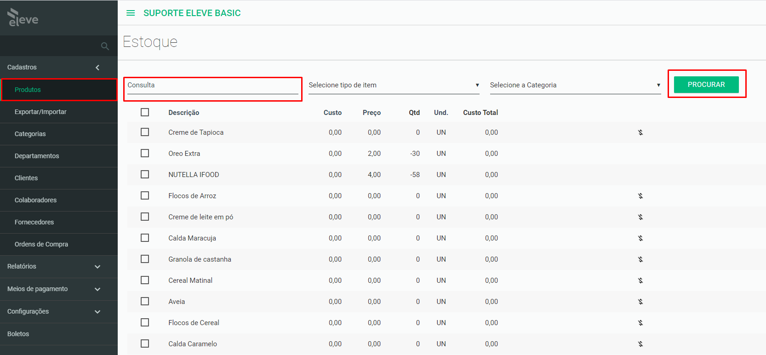This screenshot has width=766, height=355.
Task: Click price icon for Cereal Matinal
Action: [640, 281]
